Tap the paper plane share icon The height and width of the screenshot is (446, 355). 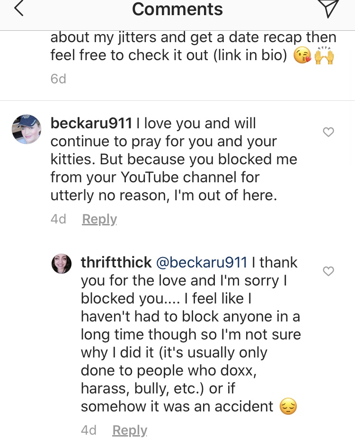tap(328, 8)
